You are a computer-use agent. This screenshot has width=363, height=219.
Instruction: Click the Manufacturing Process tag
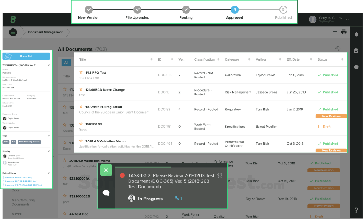pos(29,142)
